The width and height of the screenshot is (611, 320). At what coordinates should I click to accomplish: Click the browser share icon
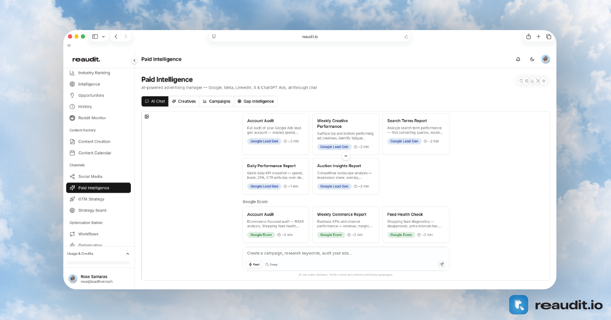[529, 37]
